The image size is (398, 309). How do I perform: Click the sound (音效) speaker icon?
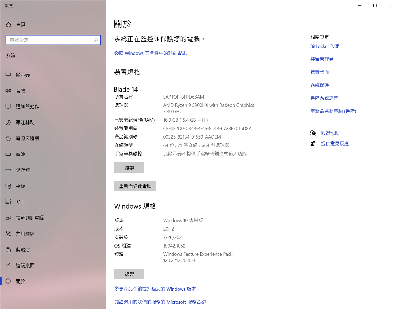(x=8, y=91)
